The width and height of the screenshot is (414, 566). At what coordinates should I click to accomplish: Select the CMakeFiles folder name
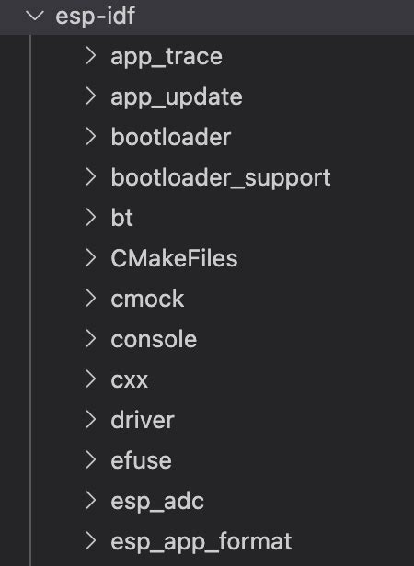tap(174, 258)
